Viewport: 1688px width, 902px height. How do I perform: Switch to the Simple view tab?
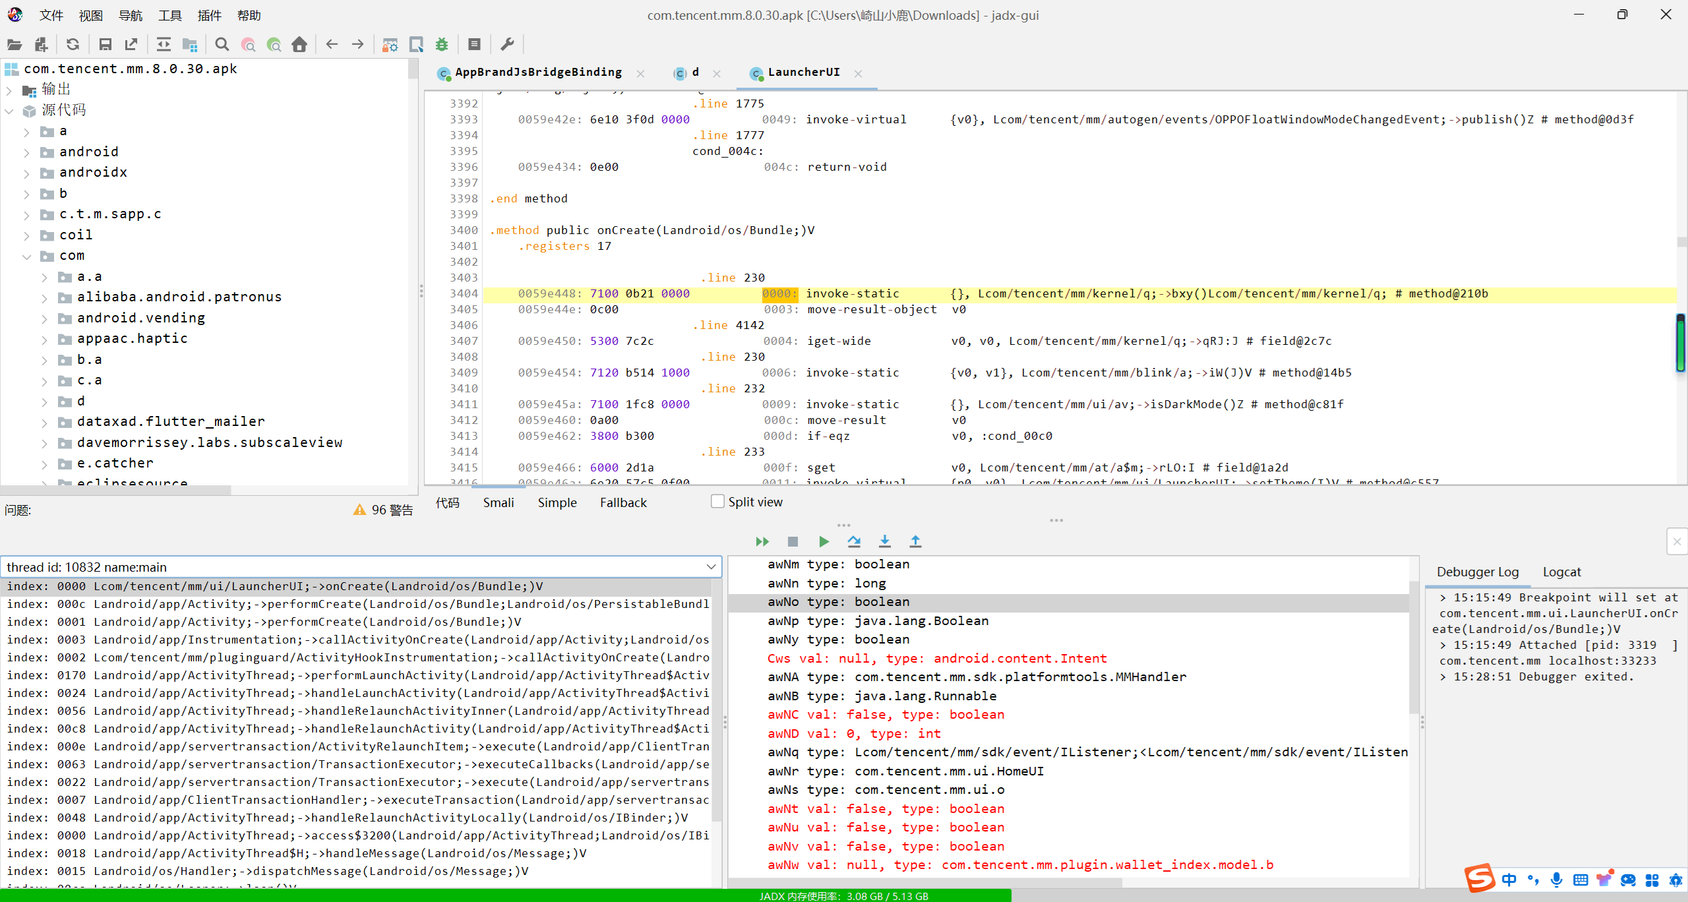pos(557,502)
